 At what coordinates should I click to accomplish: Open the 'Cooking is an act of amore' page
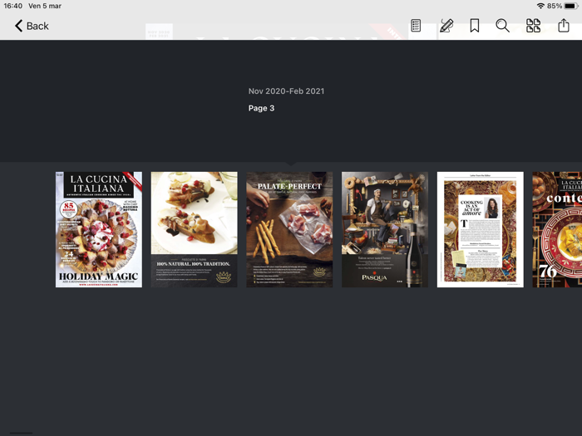pos(481,229)
